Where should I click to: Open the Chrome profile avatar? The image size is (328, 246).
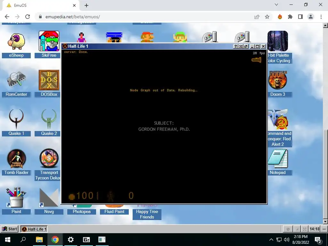(311, 17)
